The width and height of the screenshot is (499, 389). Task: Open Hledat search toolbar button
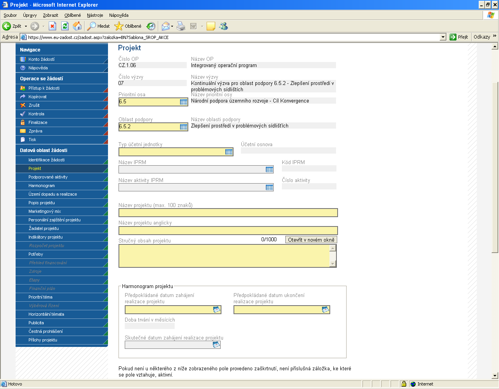99,26
